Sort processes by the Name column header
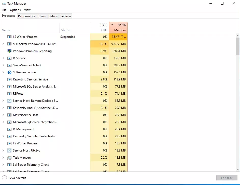Viewport: 240px width, 185px height. point(30,28)
